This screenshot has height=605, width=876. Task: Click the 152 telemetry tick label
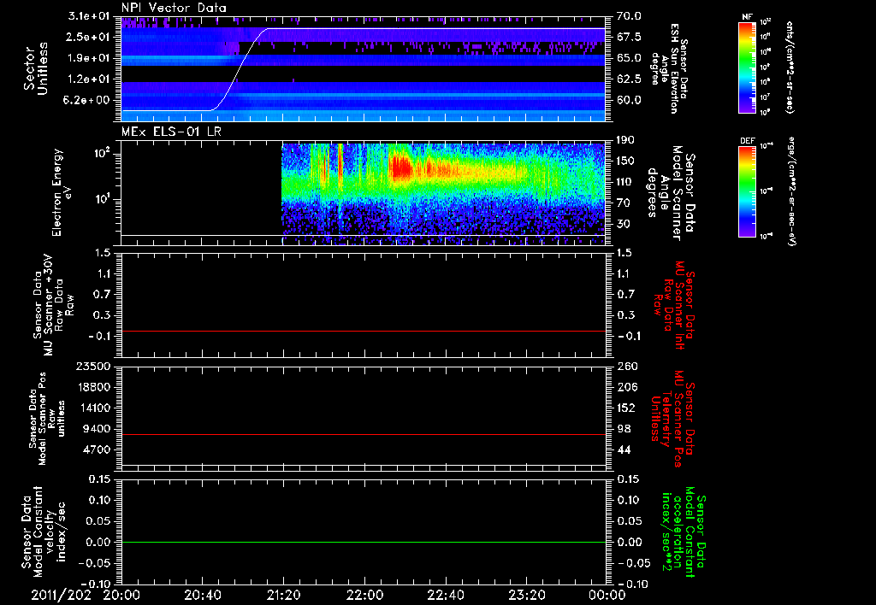click(625, 408)
